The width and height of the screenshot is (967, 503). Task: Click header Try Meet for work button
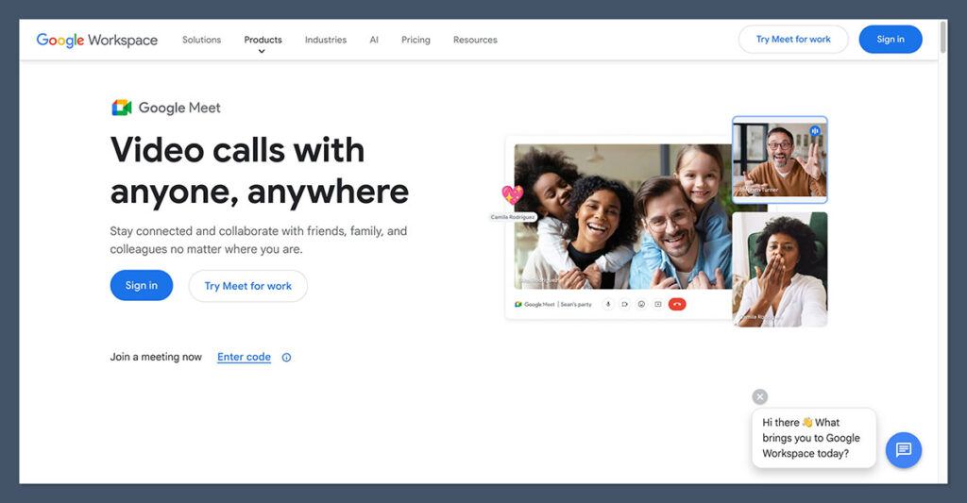coord(793,40)
